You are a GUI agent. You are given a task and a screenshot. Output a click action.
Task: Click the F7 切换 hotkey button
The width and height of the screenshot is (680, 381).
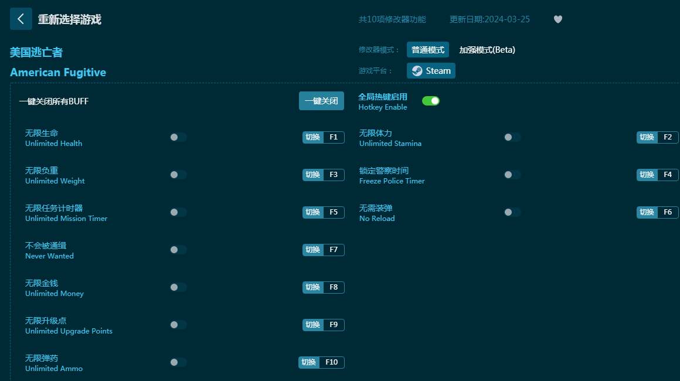click(x=324, y=250)
